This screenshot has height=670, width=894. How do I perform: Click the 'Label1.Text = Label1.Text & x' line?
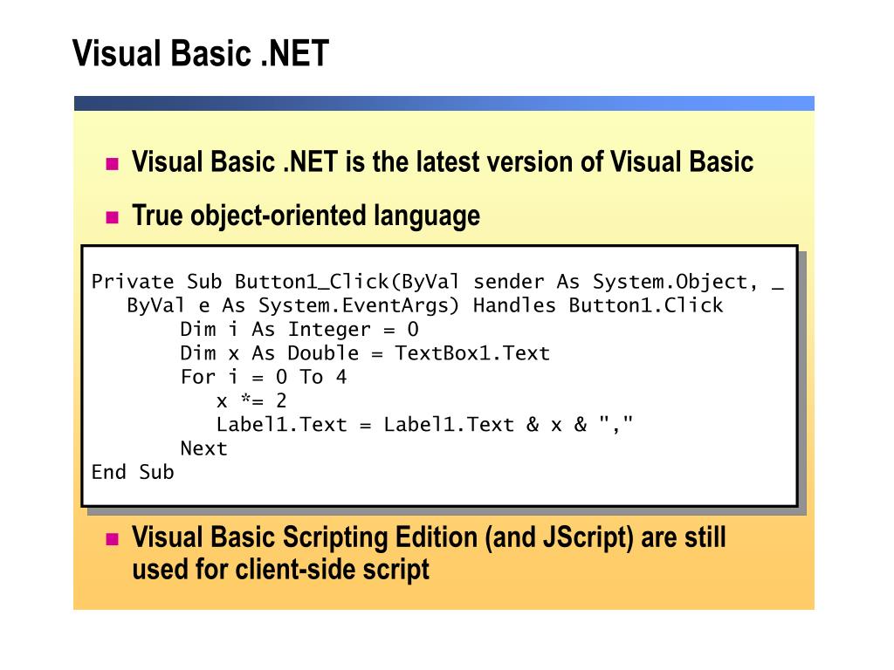[x=425, y=425]
